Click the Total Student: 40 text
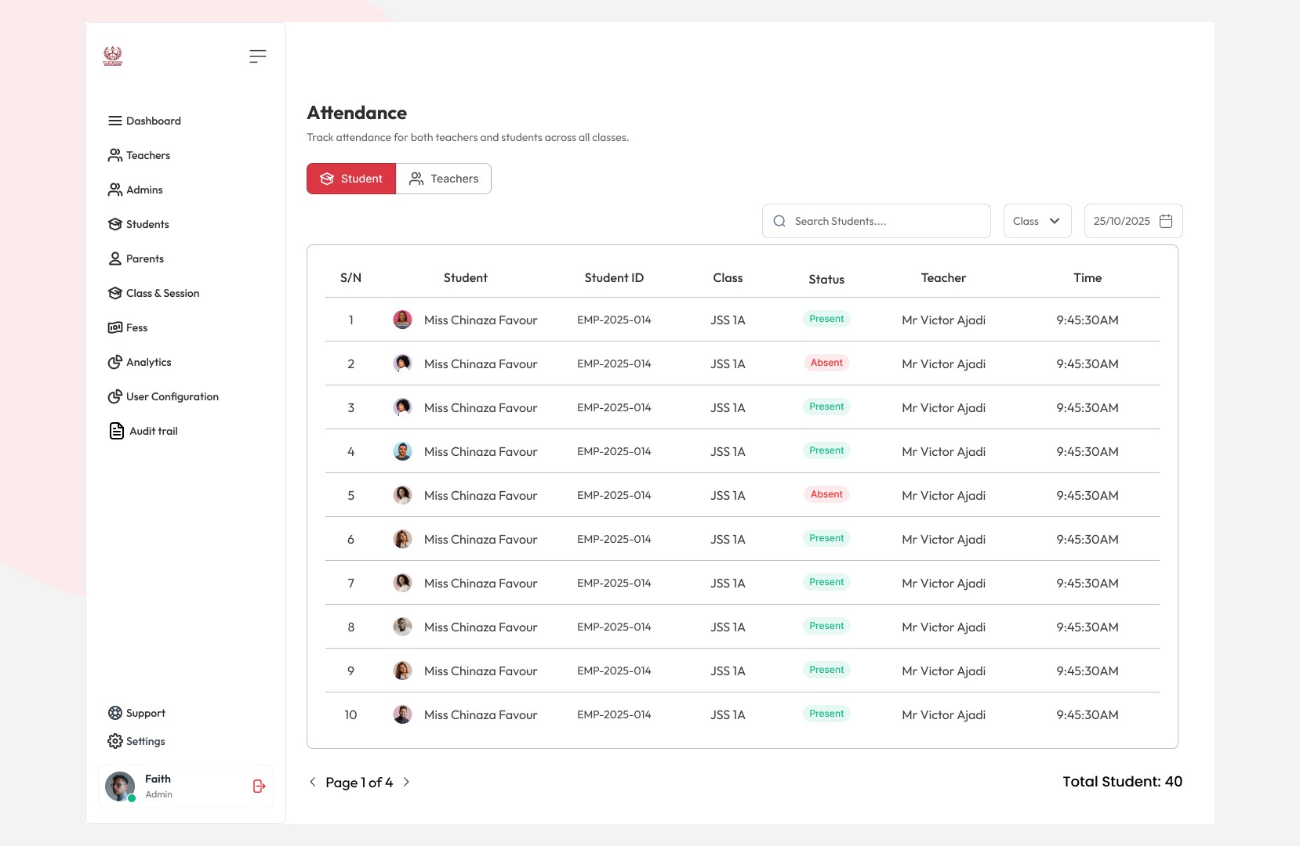Screen dimensions: 1300x846 [x=1122, y=782]
